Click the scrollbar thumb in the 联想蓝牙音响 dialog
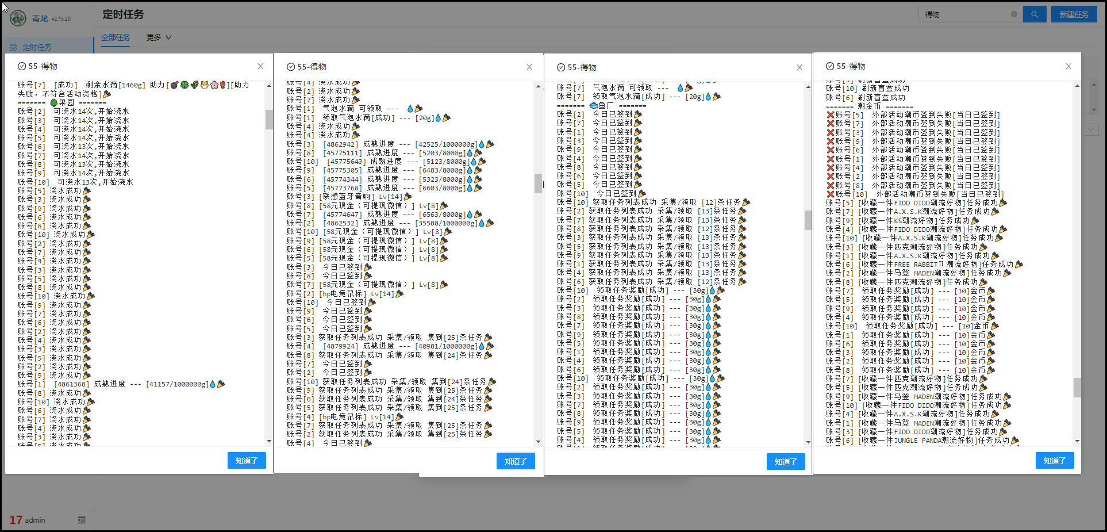 click(x=538, y=183)
